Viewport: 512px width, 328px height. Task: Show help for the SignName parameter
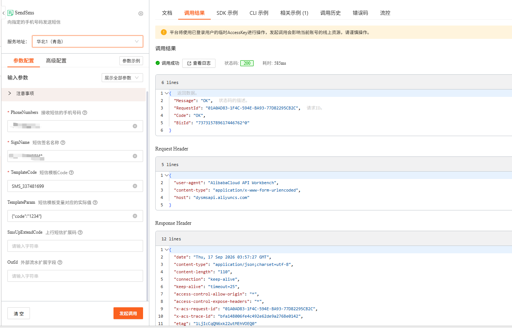(63, 143)
